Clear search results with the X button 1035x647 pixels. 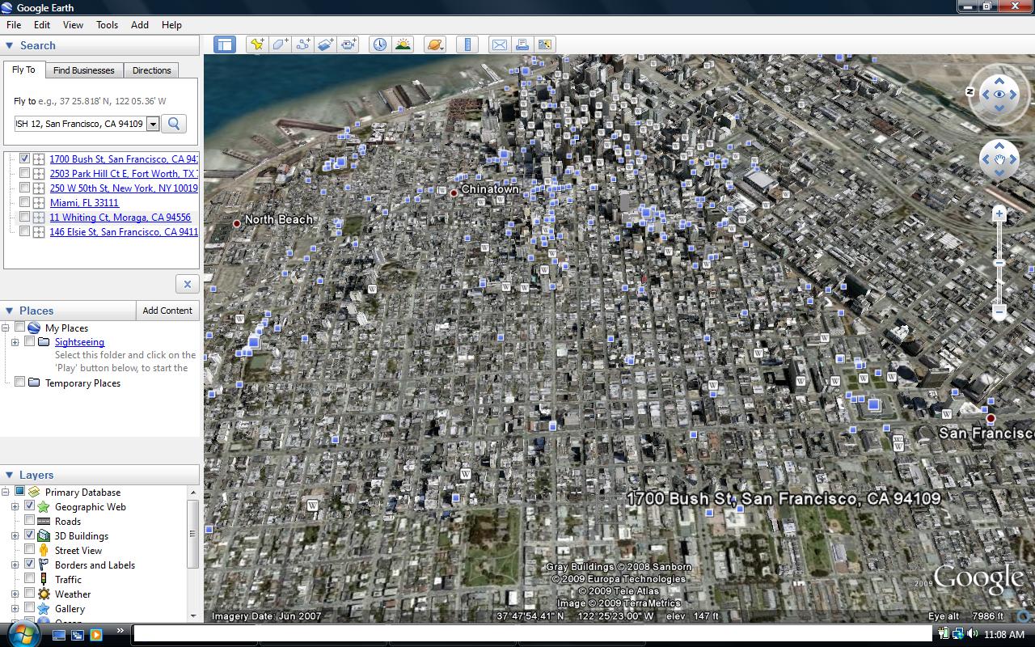[187, 284]
